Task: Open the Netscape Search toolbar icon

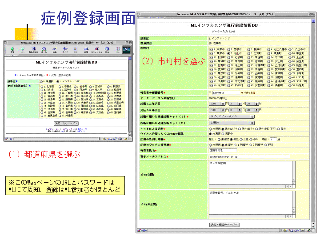Action: tap(54, 49)
